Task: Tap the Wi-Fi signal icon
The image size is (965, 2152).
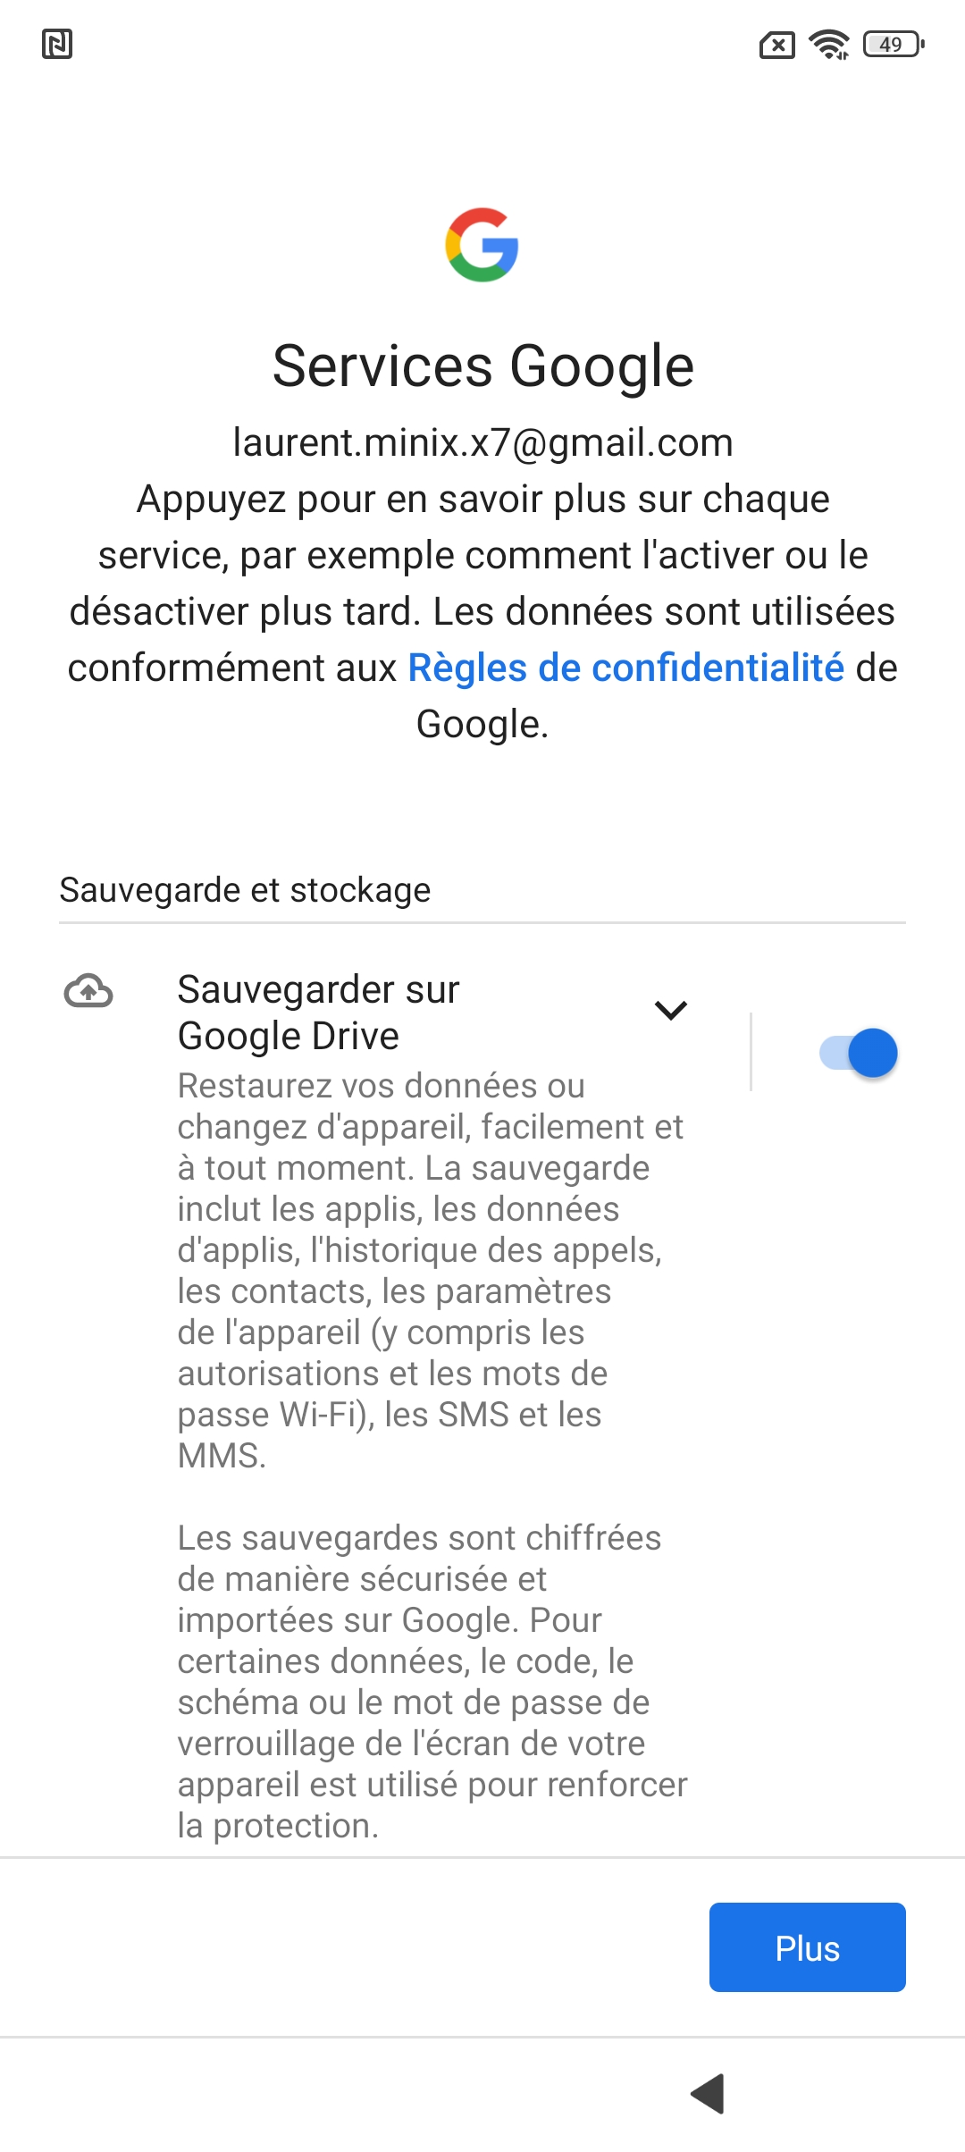Action: tap(829, 44)
